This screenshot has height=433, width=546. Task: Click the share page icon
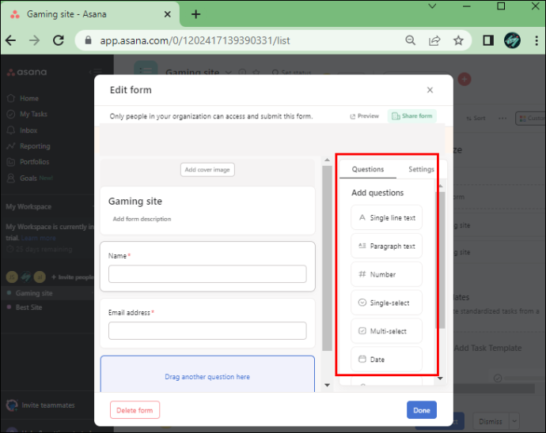click(434, 40)
